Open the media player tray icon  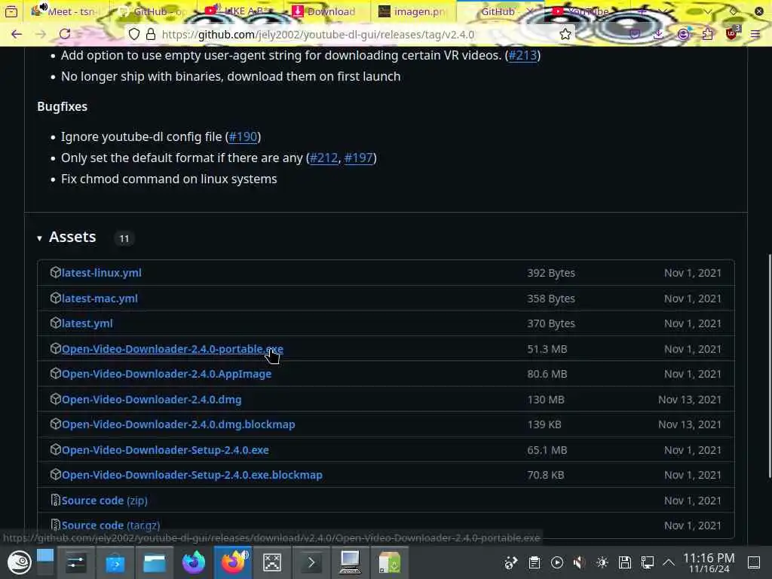pyautogui.click(x=557, y=562)
